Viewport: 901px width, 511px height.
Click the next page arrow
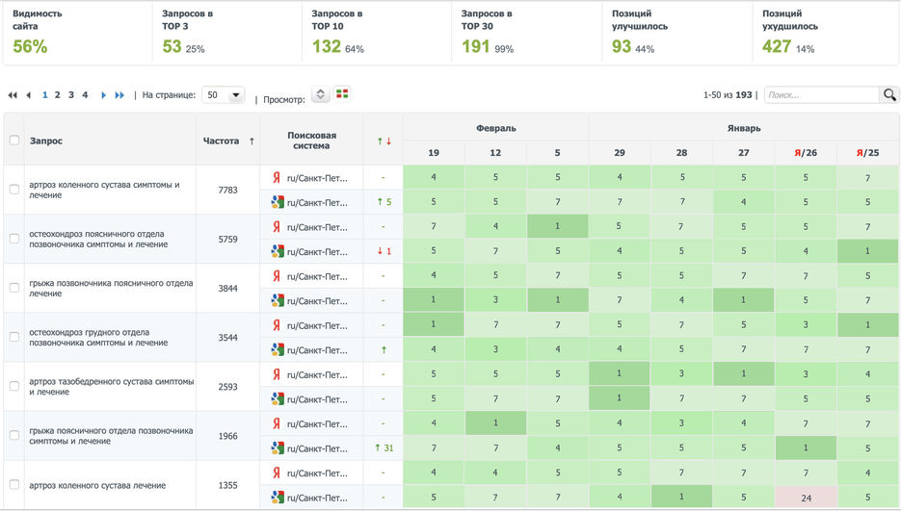click(x=104, y=95)
